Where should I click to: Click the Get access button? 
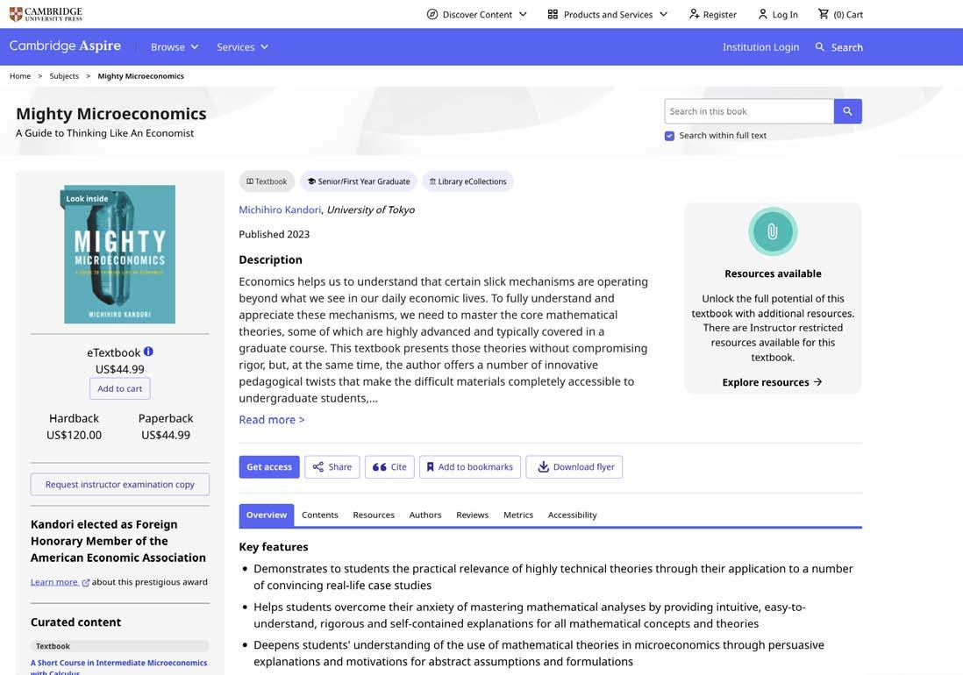point(269,467)
